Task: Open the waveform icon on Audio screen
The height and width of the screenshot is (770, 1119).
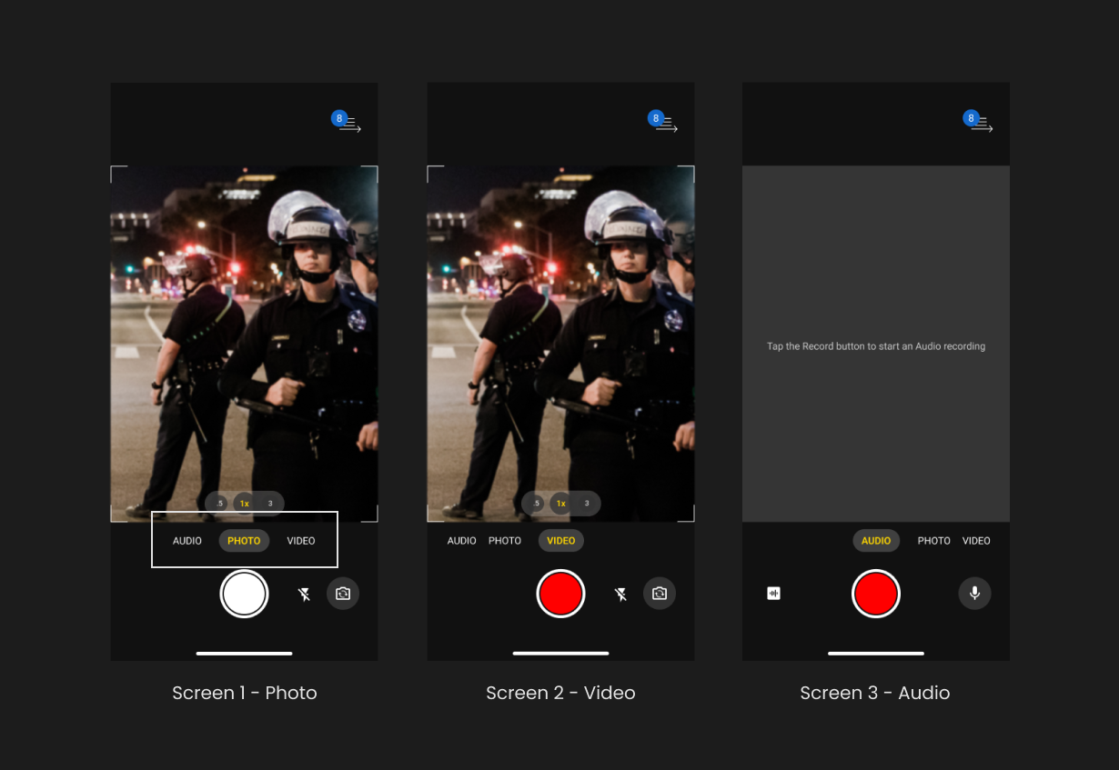Action: point(774,594)
